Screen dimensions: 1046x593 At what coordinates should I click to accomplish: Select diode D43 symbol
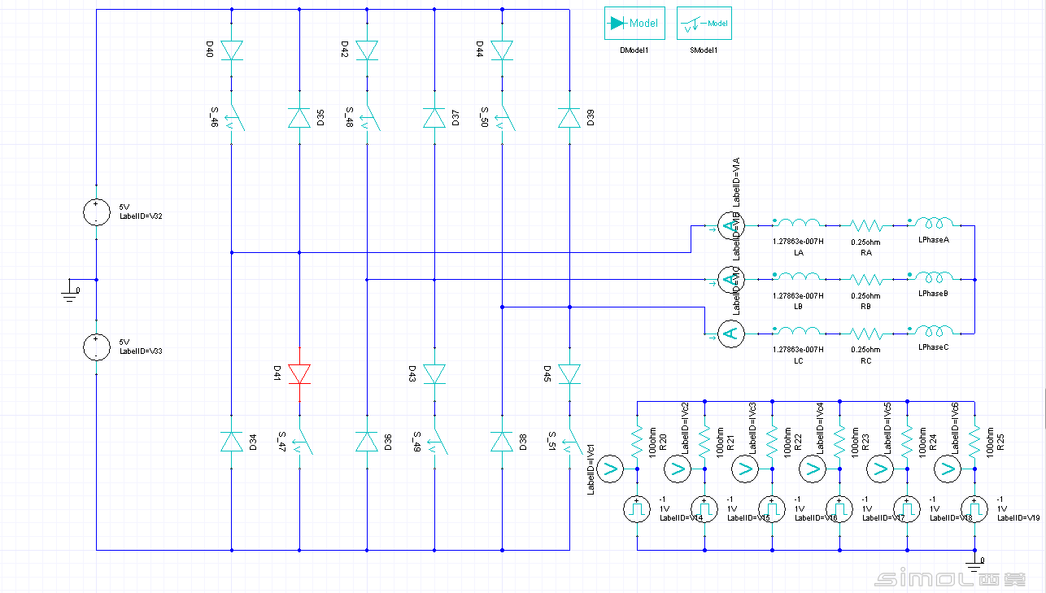(434, 374)
